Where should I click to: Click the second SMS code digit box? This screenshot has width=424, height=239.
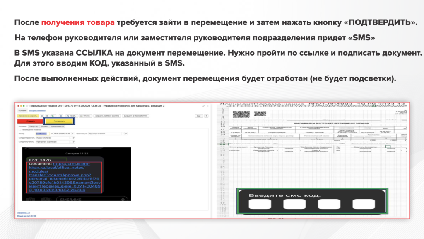[x=294, y=204]
